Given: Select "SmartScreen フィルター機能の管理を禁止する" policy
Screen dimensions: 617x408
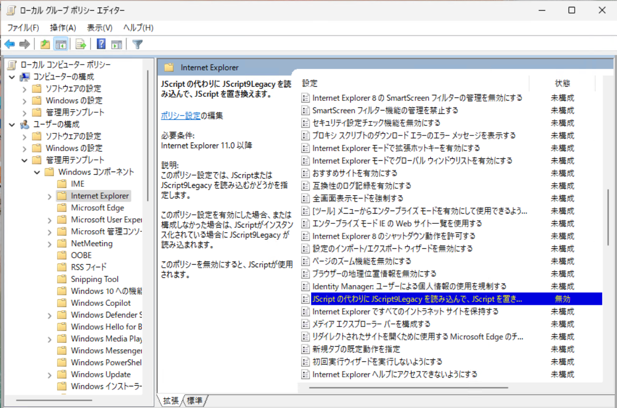Looking at the screenshot, I should [385, 110].
